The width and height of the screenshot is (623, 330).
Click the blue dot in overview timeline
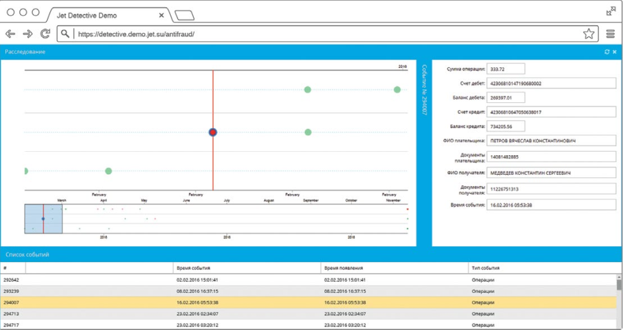point(44,219)
